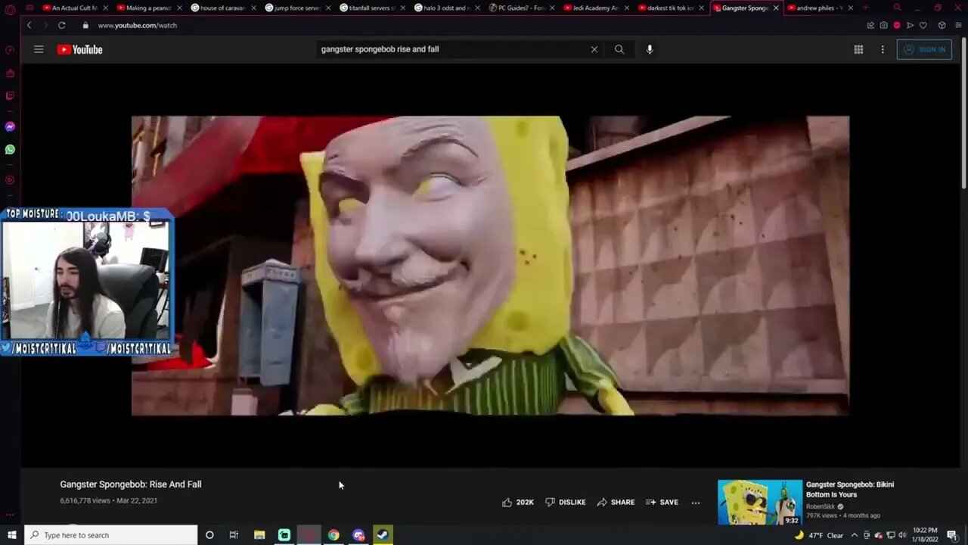View site info via the address bar padlock

click(x=85, y=25)
